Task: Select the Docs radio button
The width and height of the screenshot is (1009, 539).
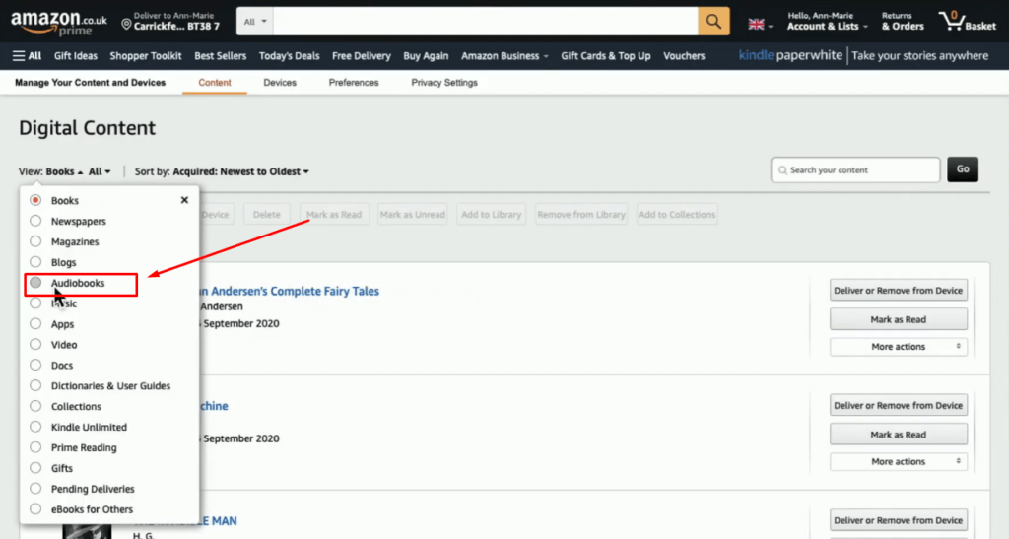Action: 35,365
